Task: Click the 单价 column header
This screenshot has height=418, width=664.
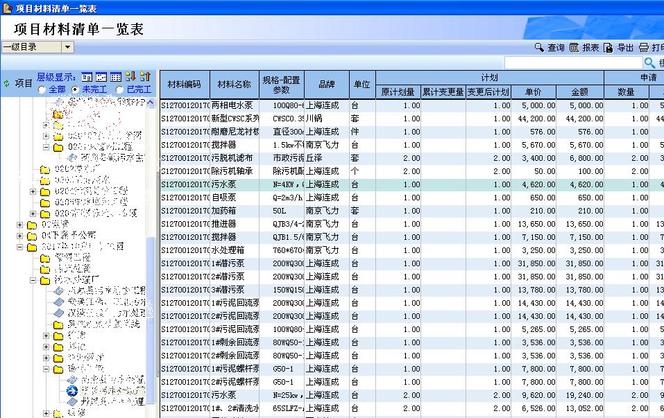Action: click(533, 92)
